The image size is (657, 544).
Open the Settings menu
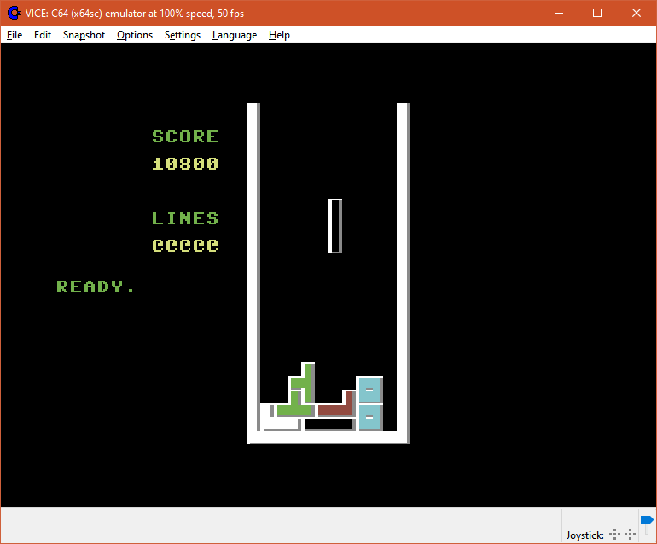[x=183, y=35]
